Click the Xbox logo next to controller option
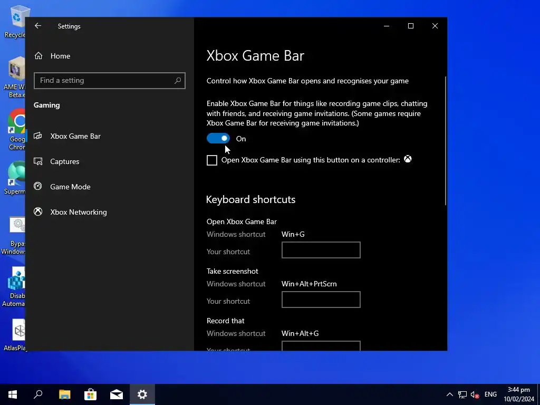 click(x=408, y=159)
